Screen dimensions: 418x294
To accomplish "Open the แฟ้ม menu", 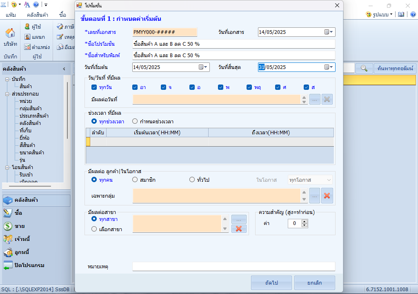I will (x=11, y=15).
